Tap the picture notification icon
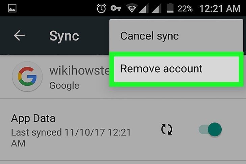The width and height of the screenshot is (246, 164). [x=12, y=8]
